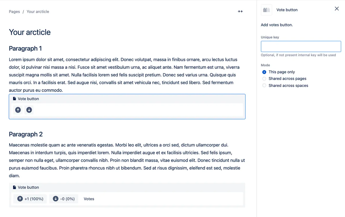
Task: Select the first Vote button macro title
Action: click(x=28, y=99)
